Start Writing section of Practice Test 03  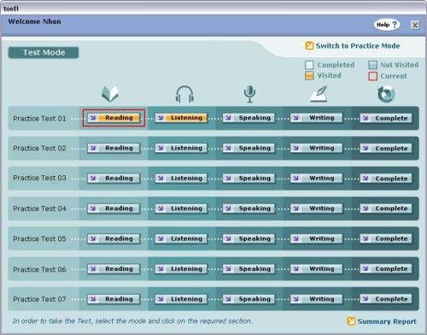[316, 179]
